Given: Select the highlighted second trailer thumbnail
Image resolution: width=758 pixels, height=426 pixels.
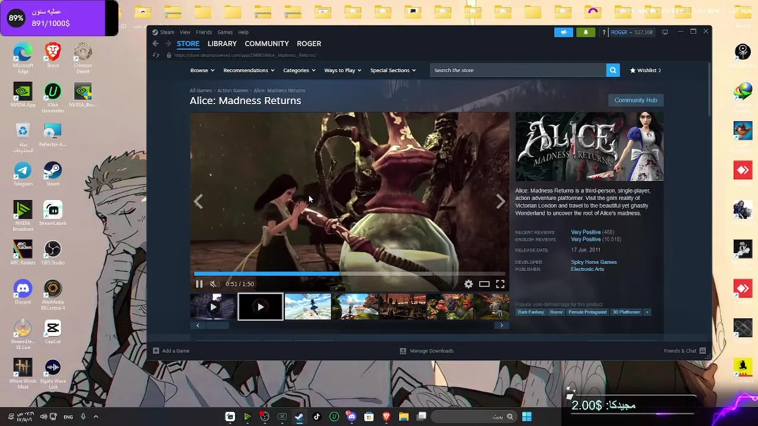Looking at the screenshot, I should (x=261, y=306).
